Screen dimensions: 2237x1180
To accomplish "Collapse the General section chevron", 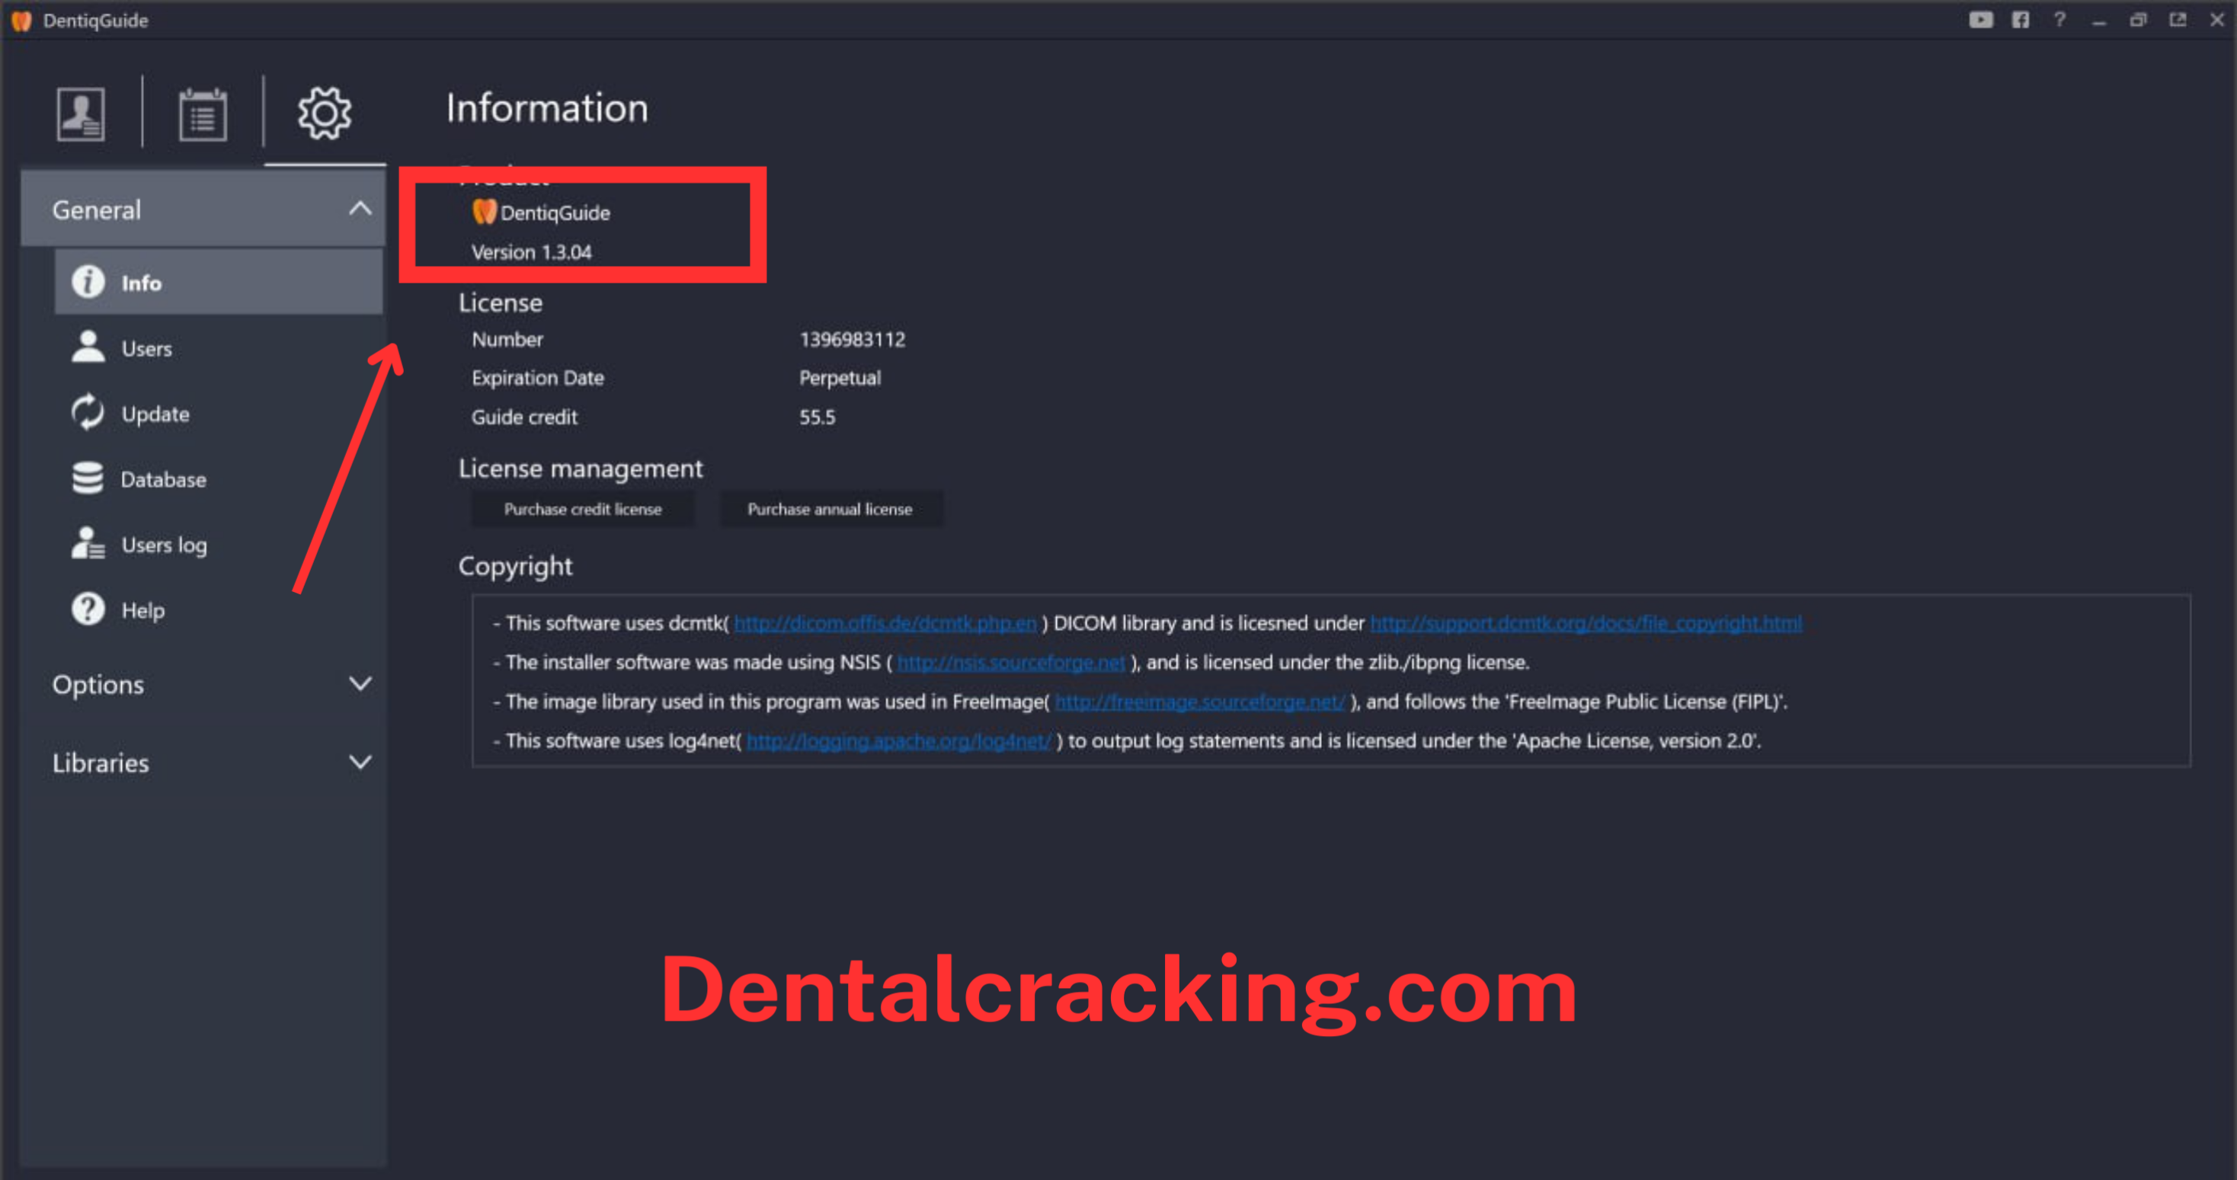I will tap(360, 209).
